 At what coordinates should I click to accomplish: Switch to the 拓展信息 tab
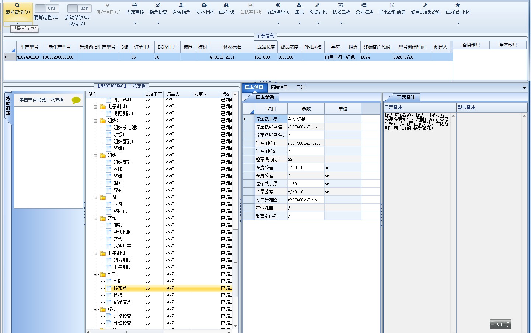pyautogui.click(x=279, y=88)
